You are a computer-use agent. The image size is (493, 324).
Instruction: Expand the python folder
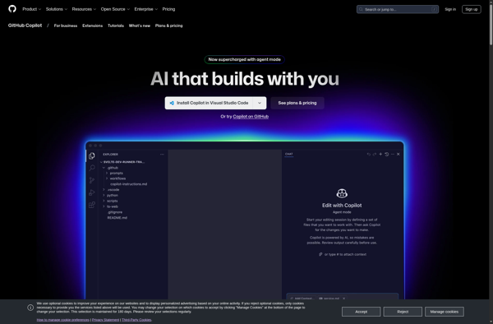pos(104,196)
